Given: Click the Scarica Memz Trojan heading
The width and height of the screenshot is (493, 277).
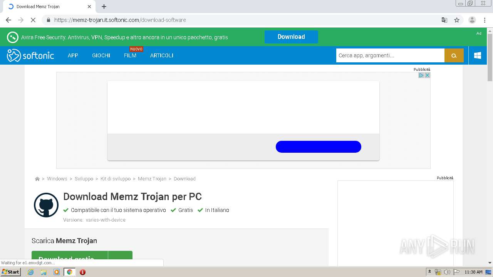Looking at the screenshot, I should pos(64,241).
